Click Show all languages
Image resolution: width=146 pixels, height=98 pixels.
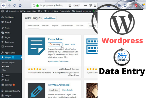coord(81,11)
